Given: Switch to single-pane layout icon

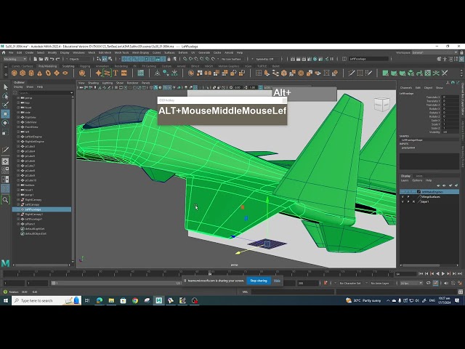Looking at the screenshot, I should tap(5, 161).
